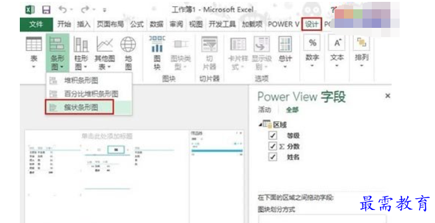Open the 卡片样式 card style dropdown
Screen dimensions: 435x223
tap(238, 53)
